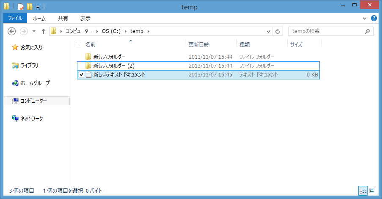The width and height of the screenshot is (382, 199).
Task: Click the search magnifier icon
Action: coord(368,31)
